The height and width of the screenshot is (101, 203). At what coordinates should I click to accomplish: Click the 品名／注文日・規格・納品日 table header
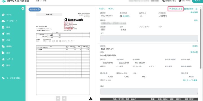[x=125, y=99]
